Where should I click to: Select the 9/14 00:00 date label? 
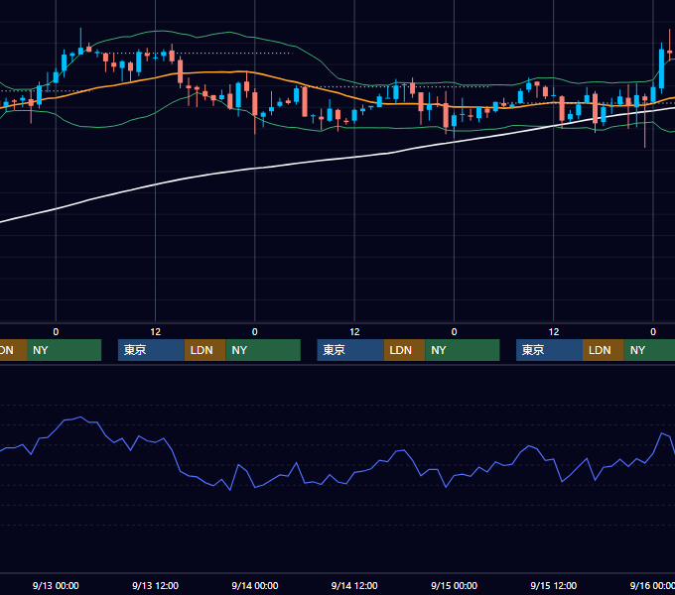point(255,585)
